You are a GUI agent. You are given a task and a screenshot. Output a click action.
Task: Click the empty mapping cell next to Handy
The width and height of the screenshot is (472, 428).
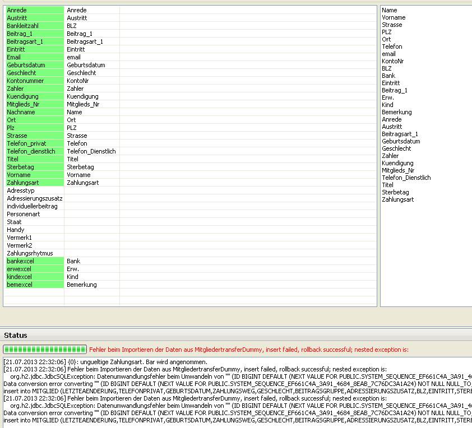click(91, 230)
